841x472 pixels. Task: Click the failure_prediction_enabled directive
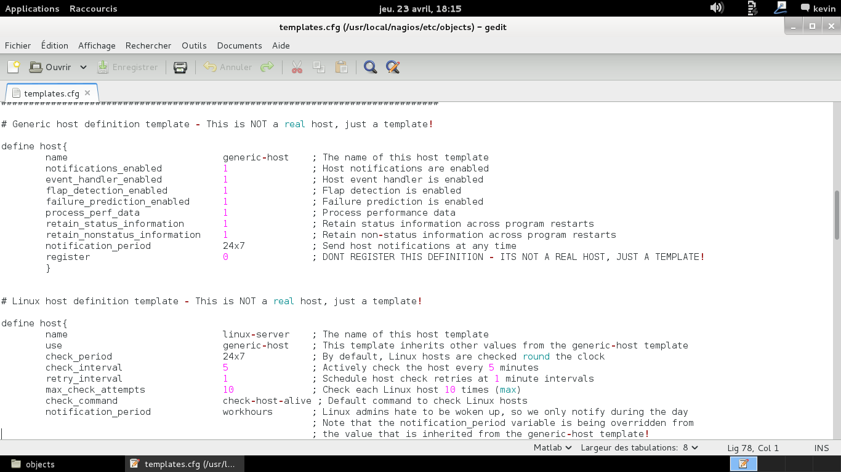click(118, 202)
